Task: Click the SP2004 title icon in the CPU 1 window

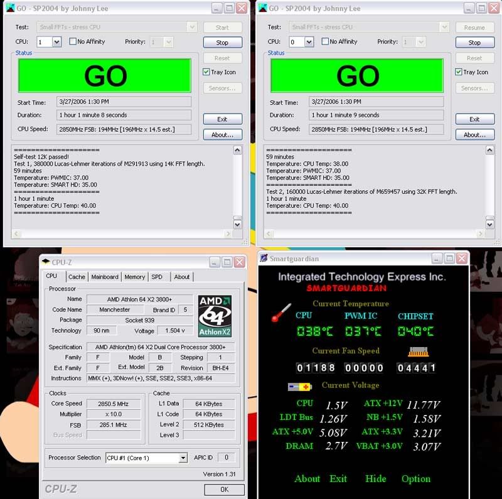Action: tap(11, 8)
